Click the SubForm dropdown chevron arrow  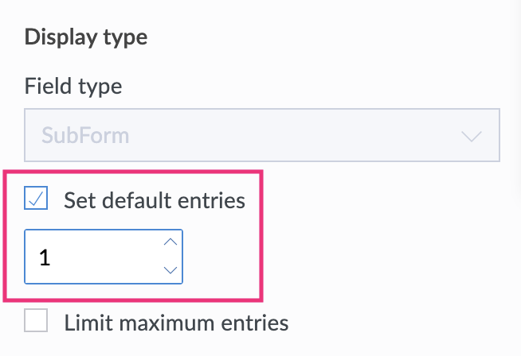[x=472, y=136]
